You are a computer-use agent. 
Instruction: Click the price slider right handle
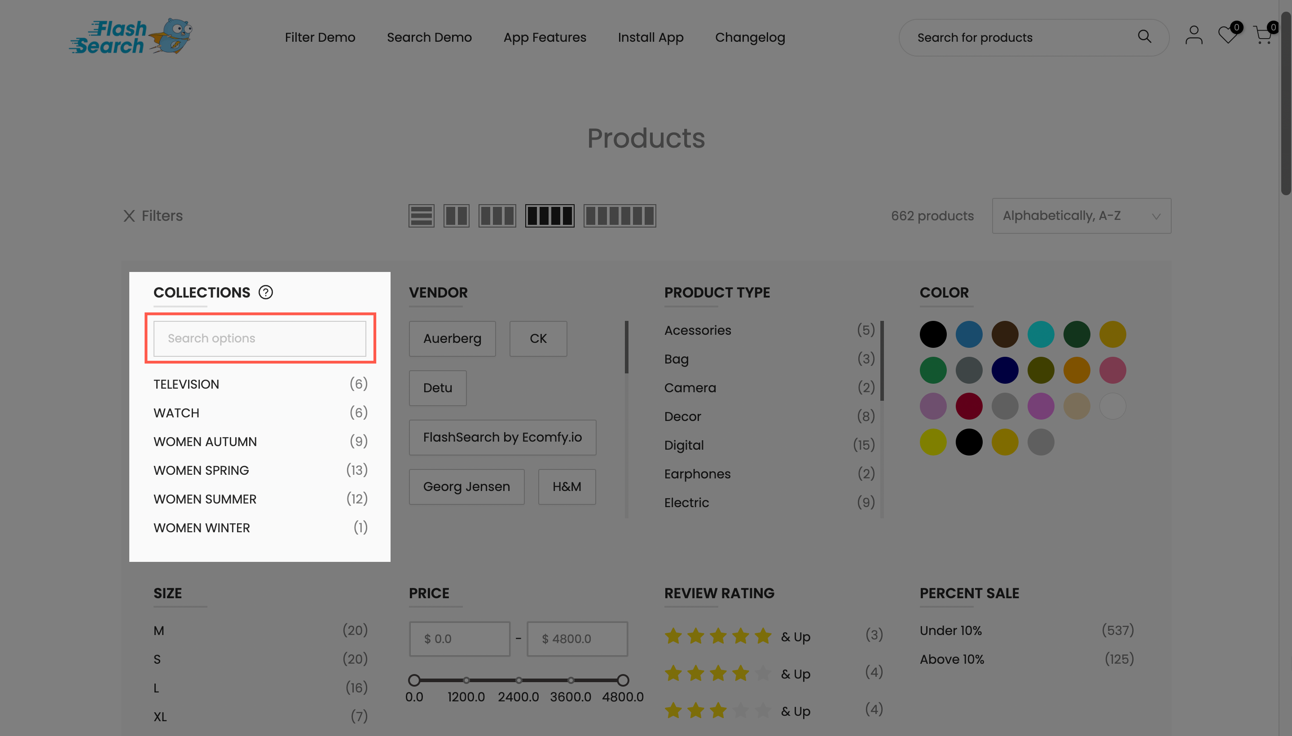pos(623,680)
